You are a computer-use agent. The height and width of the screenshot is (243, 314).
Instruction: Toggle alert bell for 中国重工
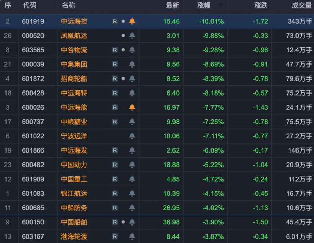tap(132, 179)
